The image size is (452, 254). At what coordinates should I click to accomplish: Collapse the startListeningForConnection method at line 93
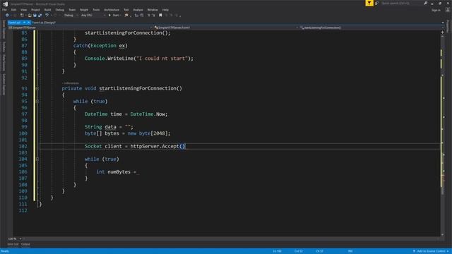[x=37, y=88]
